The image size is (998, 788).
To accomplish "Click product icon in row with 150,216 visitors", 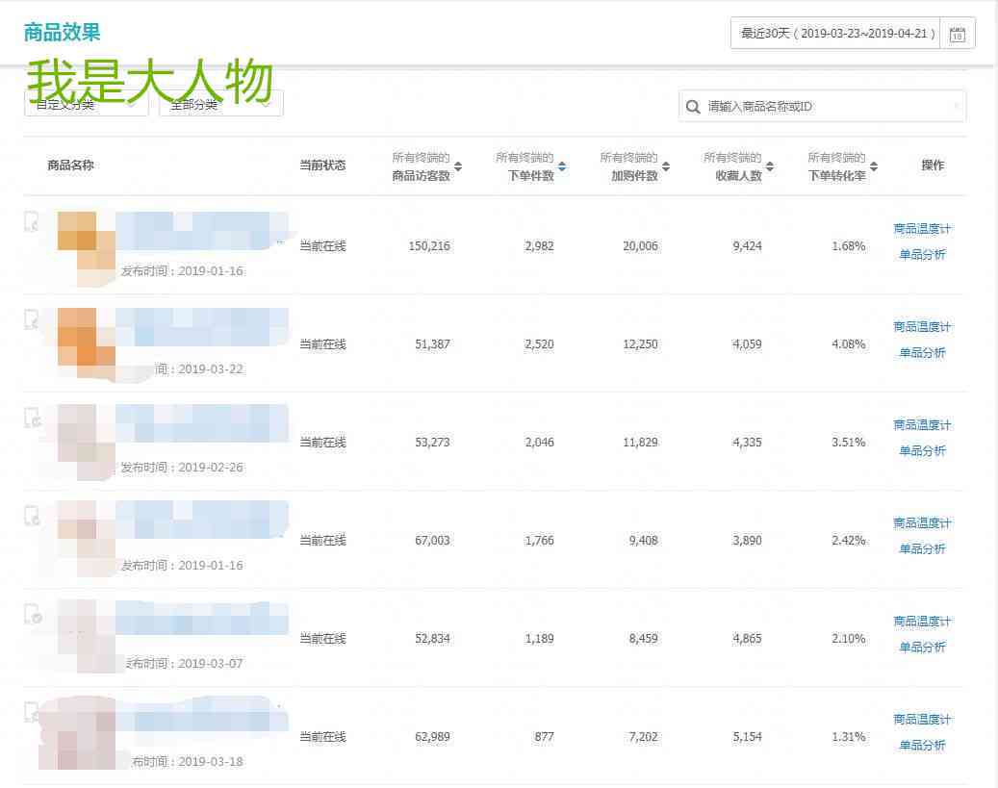I will click(32, 221).
